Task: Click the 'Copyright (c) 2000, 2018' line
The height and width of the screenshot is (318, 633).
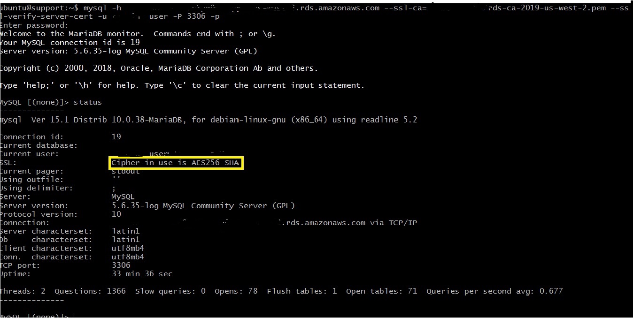Action: point(159,68)
